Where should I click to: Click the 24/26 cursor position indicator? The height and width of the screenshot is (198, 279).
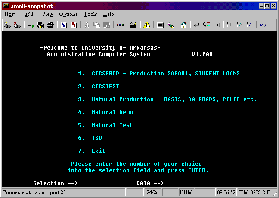(152, 192)
